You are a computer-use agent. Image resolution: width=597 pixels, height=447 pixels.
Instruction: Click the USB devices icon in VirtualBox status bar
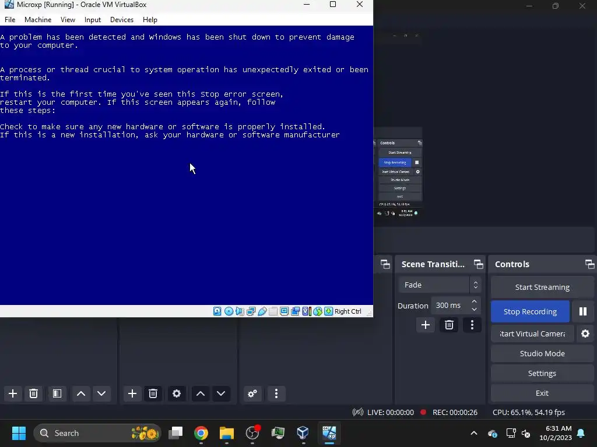click(x=262, y=311)
